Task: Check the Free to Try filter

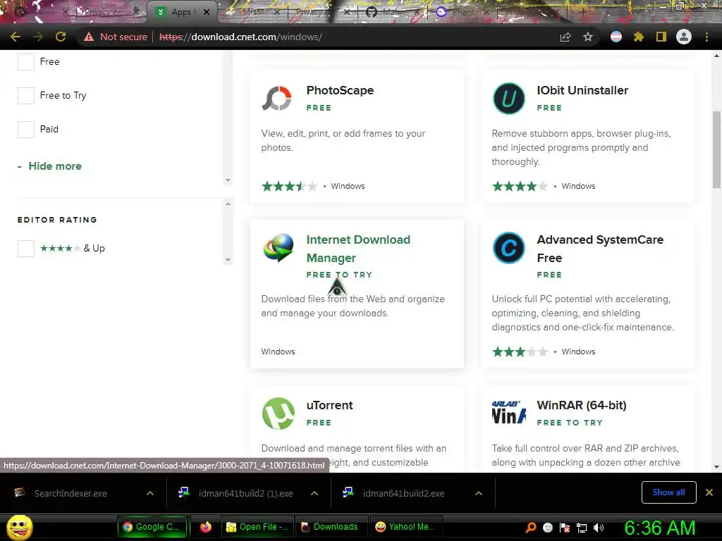Action: pyautogui.click(x=26, y=96)
